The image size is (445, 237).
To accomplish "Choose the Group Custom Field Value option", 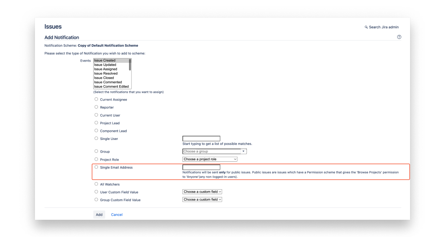I will tap(96, 200).
